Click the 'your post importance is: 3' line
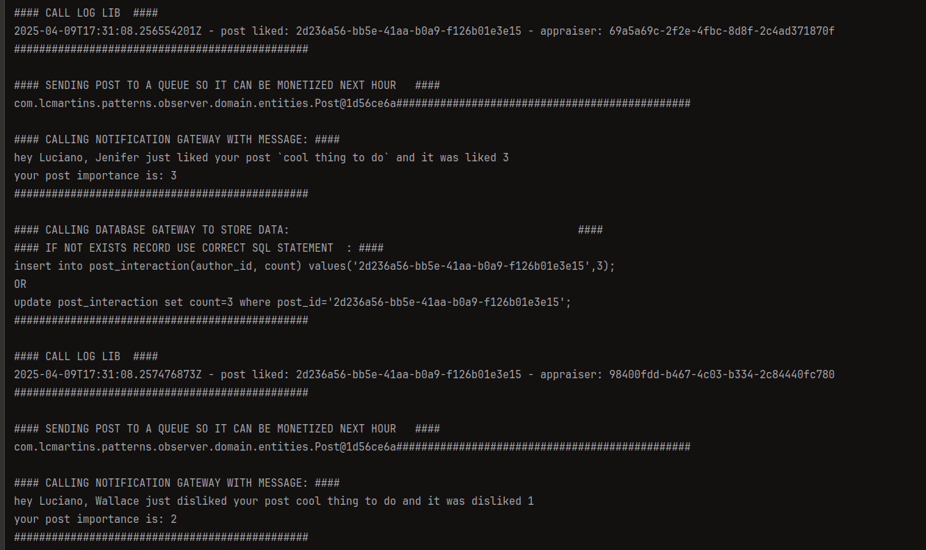Image resolution: width=926 pixels, height=550 pixels. (x=95, y=175)
